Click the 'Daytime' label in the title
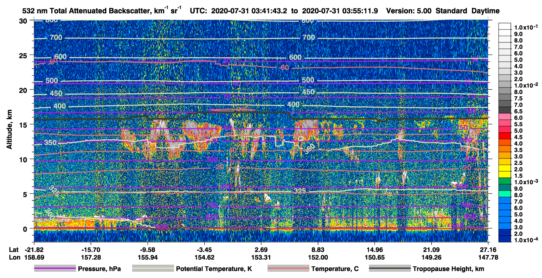This screenshot has height=278, width=542. [x=486, y=11]
